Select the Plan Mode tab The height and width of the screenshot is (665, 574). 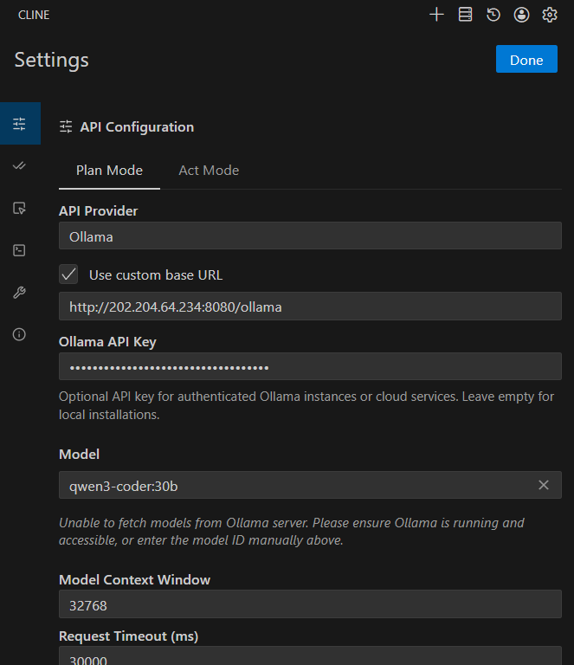109,171
